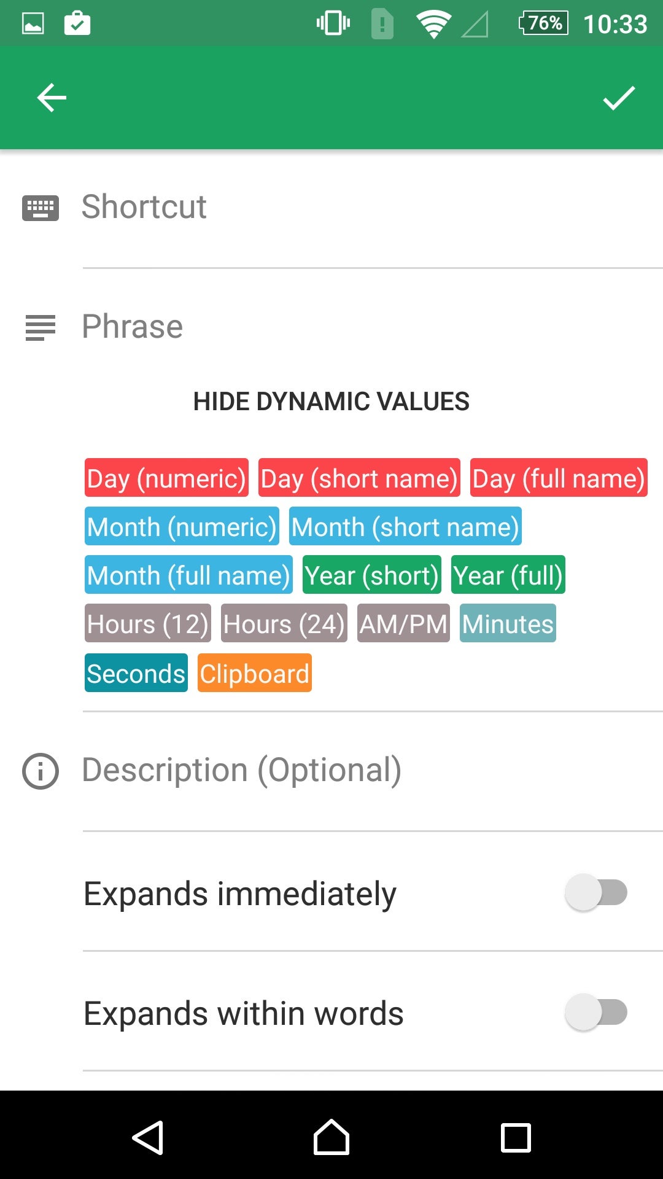Tap the SIM card alert icon

pos(382,25)
